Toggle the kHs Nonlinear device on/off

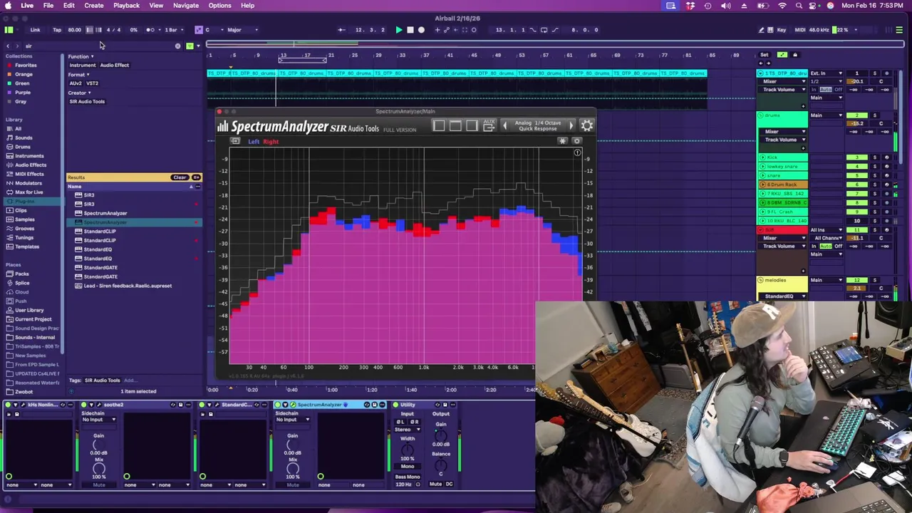tap(8, 405)
